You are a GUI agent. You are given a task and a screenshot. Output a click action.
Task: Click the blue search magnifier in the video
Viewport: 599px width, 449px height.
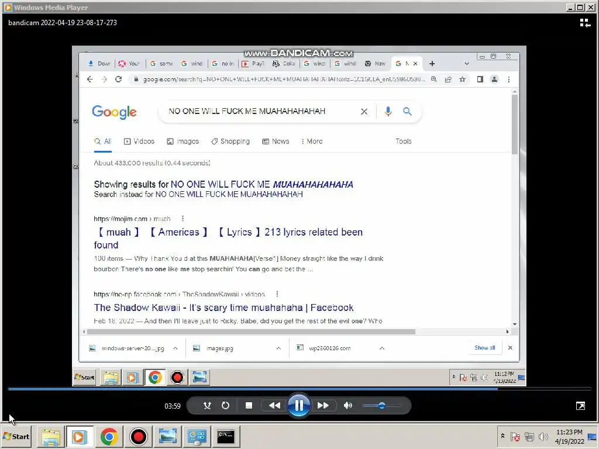407,111
